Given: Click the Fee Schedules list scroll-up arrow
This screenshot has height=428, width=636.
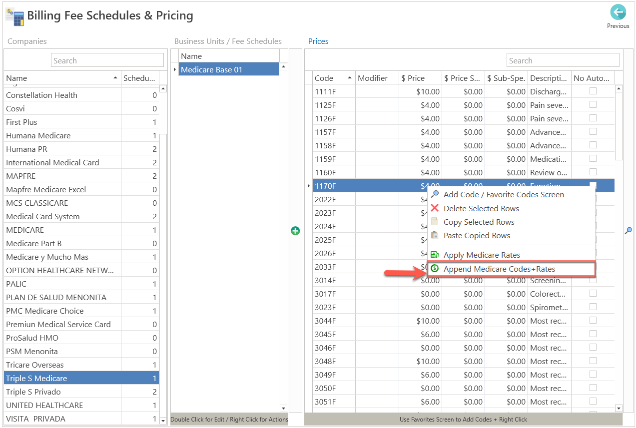Looking at the screenshot, I should point(284,66).
